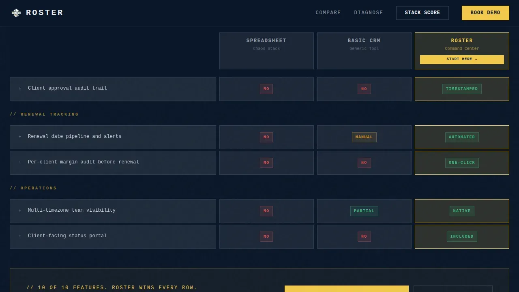Open the Compare nav item
This screenshot has height=292, width=519.
[x=328, y=13]
